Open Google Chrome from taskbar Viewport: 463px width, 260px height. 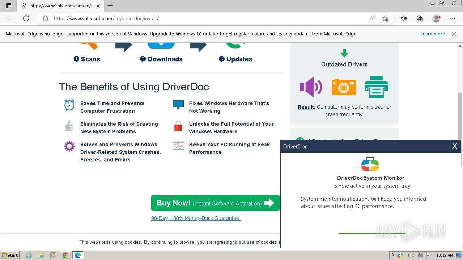click(x=65, y=255)
